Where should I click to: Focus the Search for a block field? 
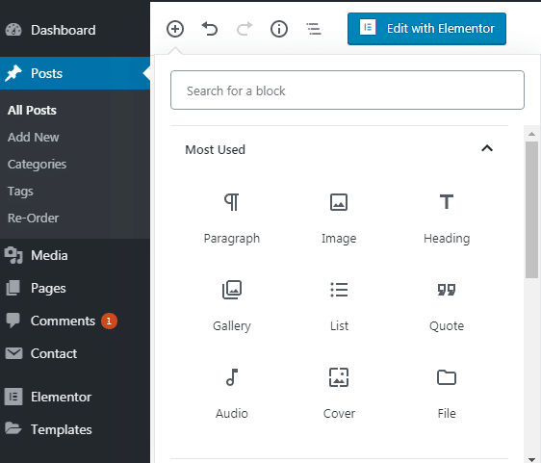click(348, 90)
